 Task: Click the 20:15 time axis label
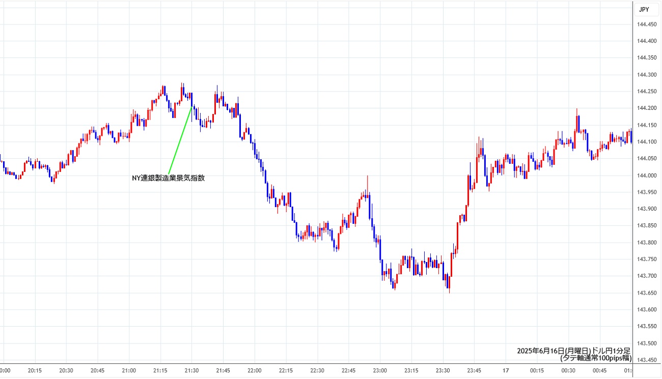pyautogui.click(x=35, y=371)
